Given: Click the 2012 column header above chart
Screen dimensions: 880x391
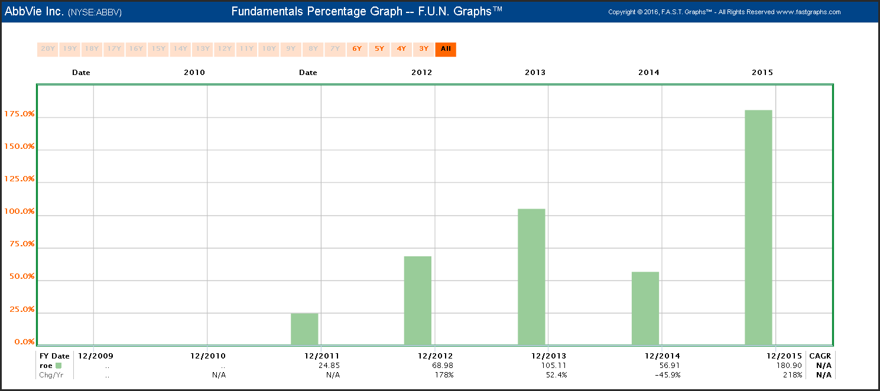Looking at the screenshot, I should click(x=421, y=73).
